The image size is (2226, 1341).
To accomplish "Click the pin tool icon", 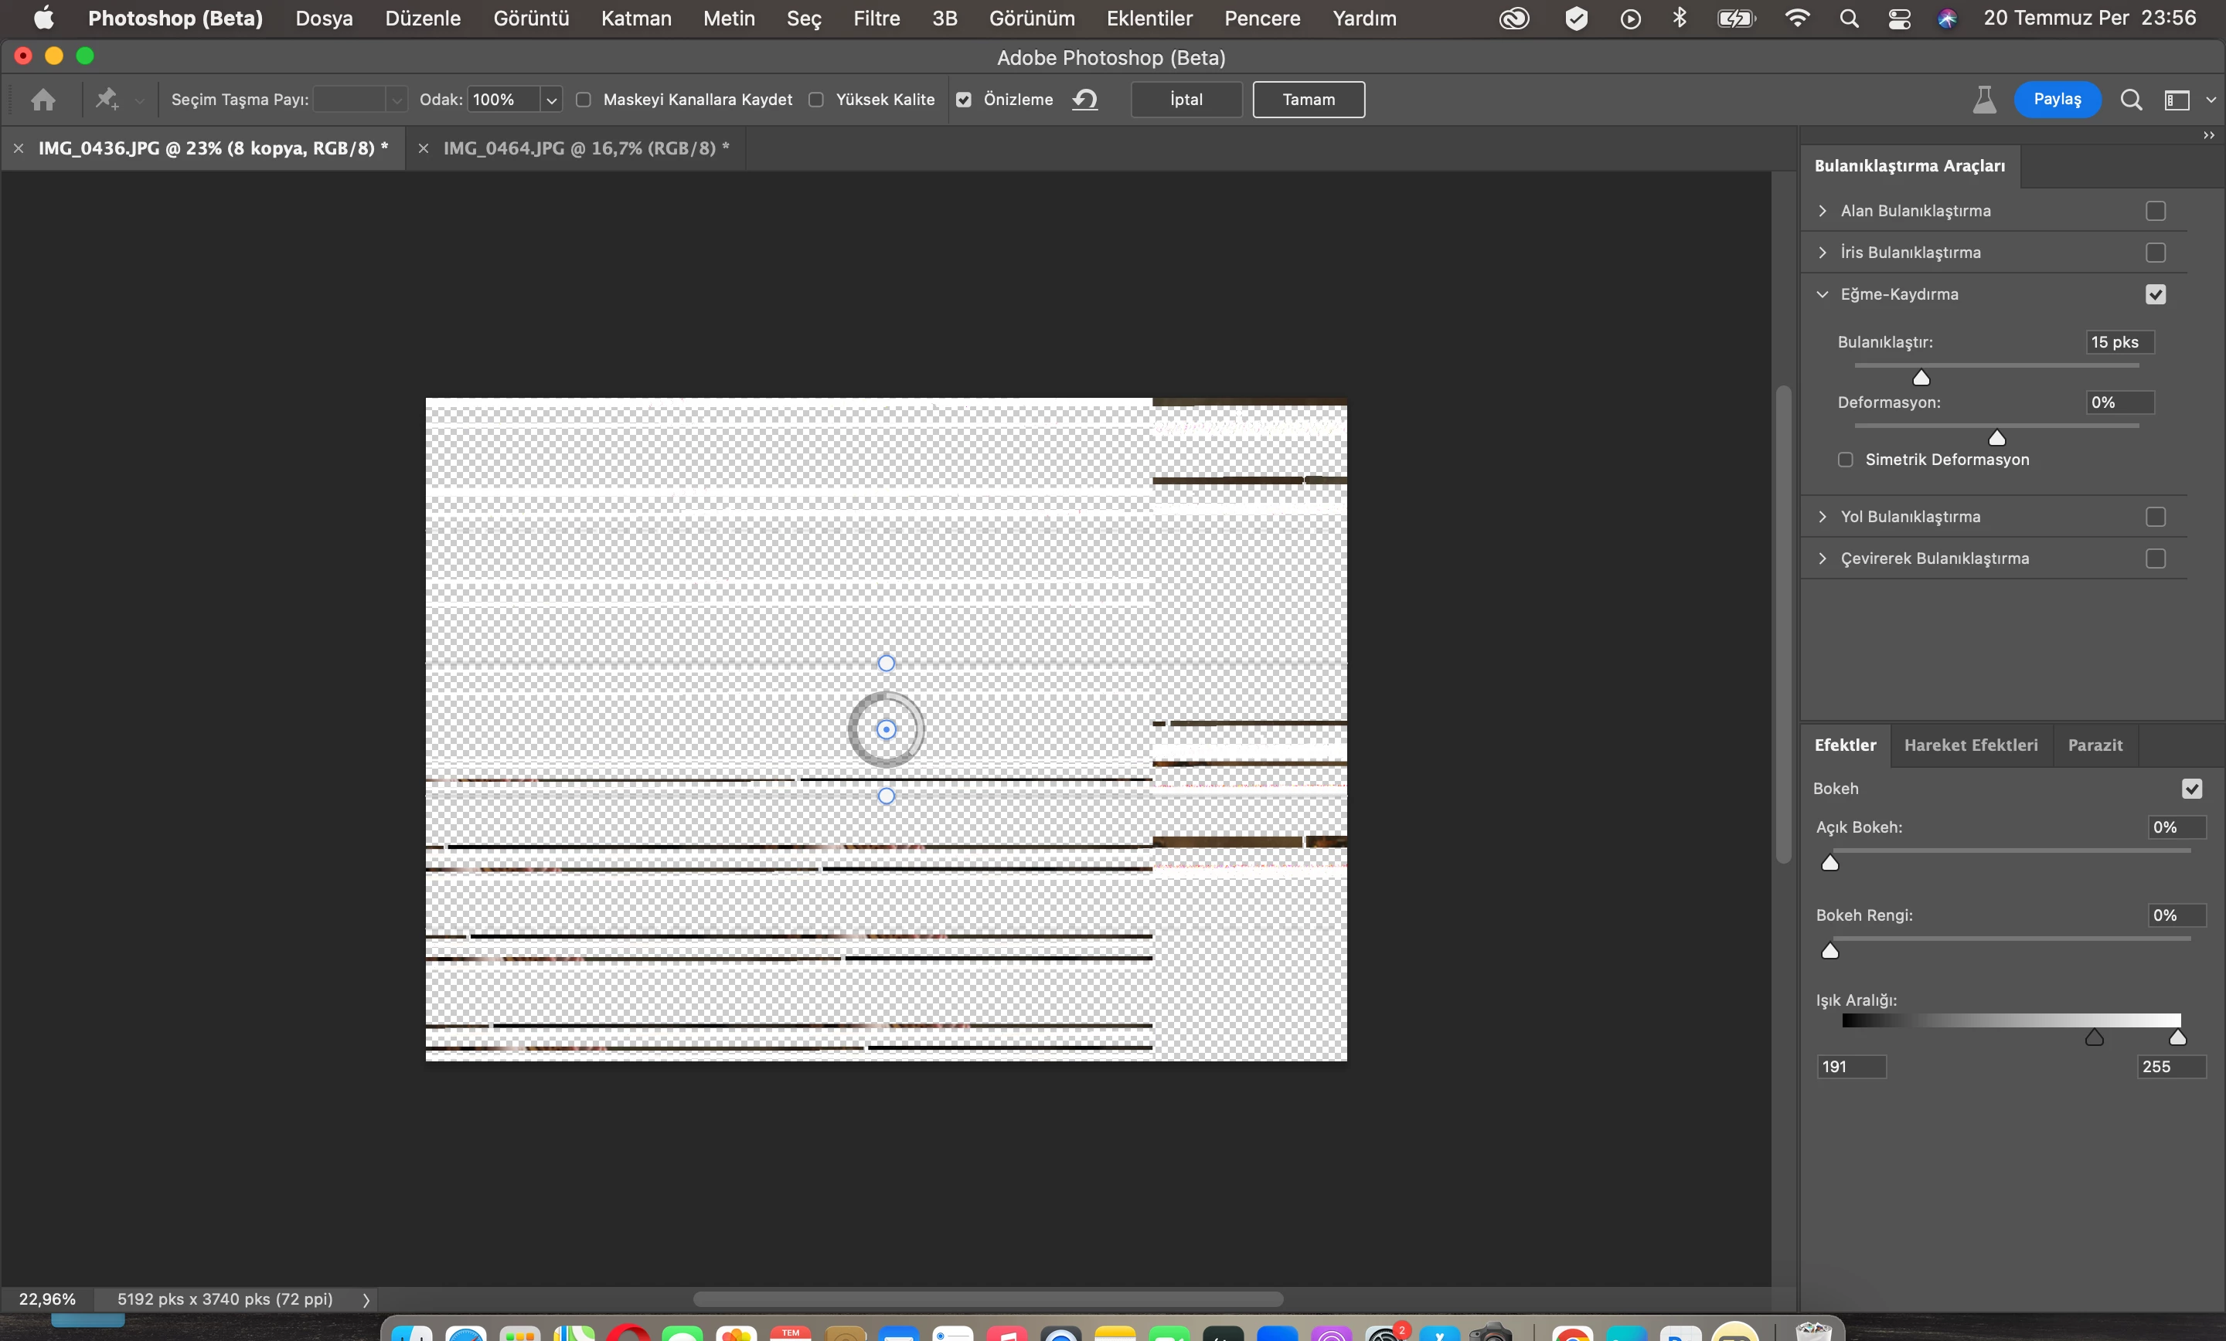I will coord(107,100).
